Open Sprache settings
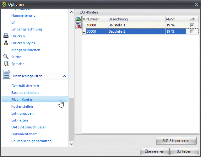 click(18, 64)
